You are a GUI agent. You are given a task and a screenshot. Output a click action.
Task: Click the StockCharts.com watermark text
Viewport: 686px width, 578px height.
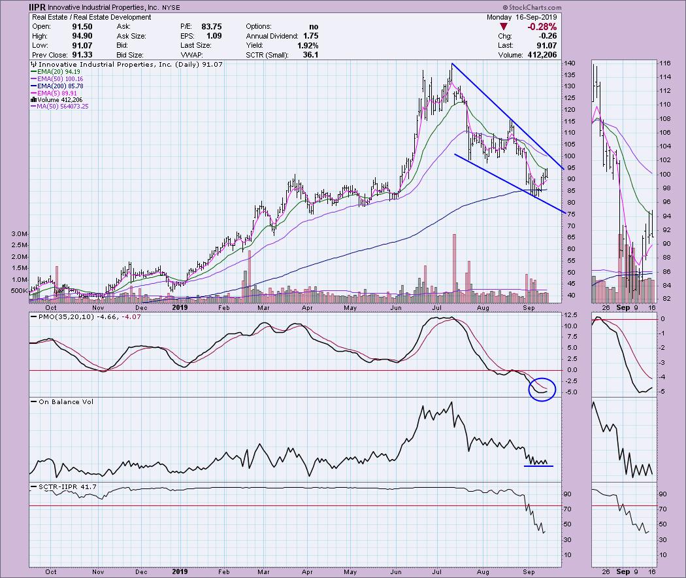pyautogui.click(x=532, y=7)
